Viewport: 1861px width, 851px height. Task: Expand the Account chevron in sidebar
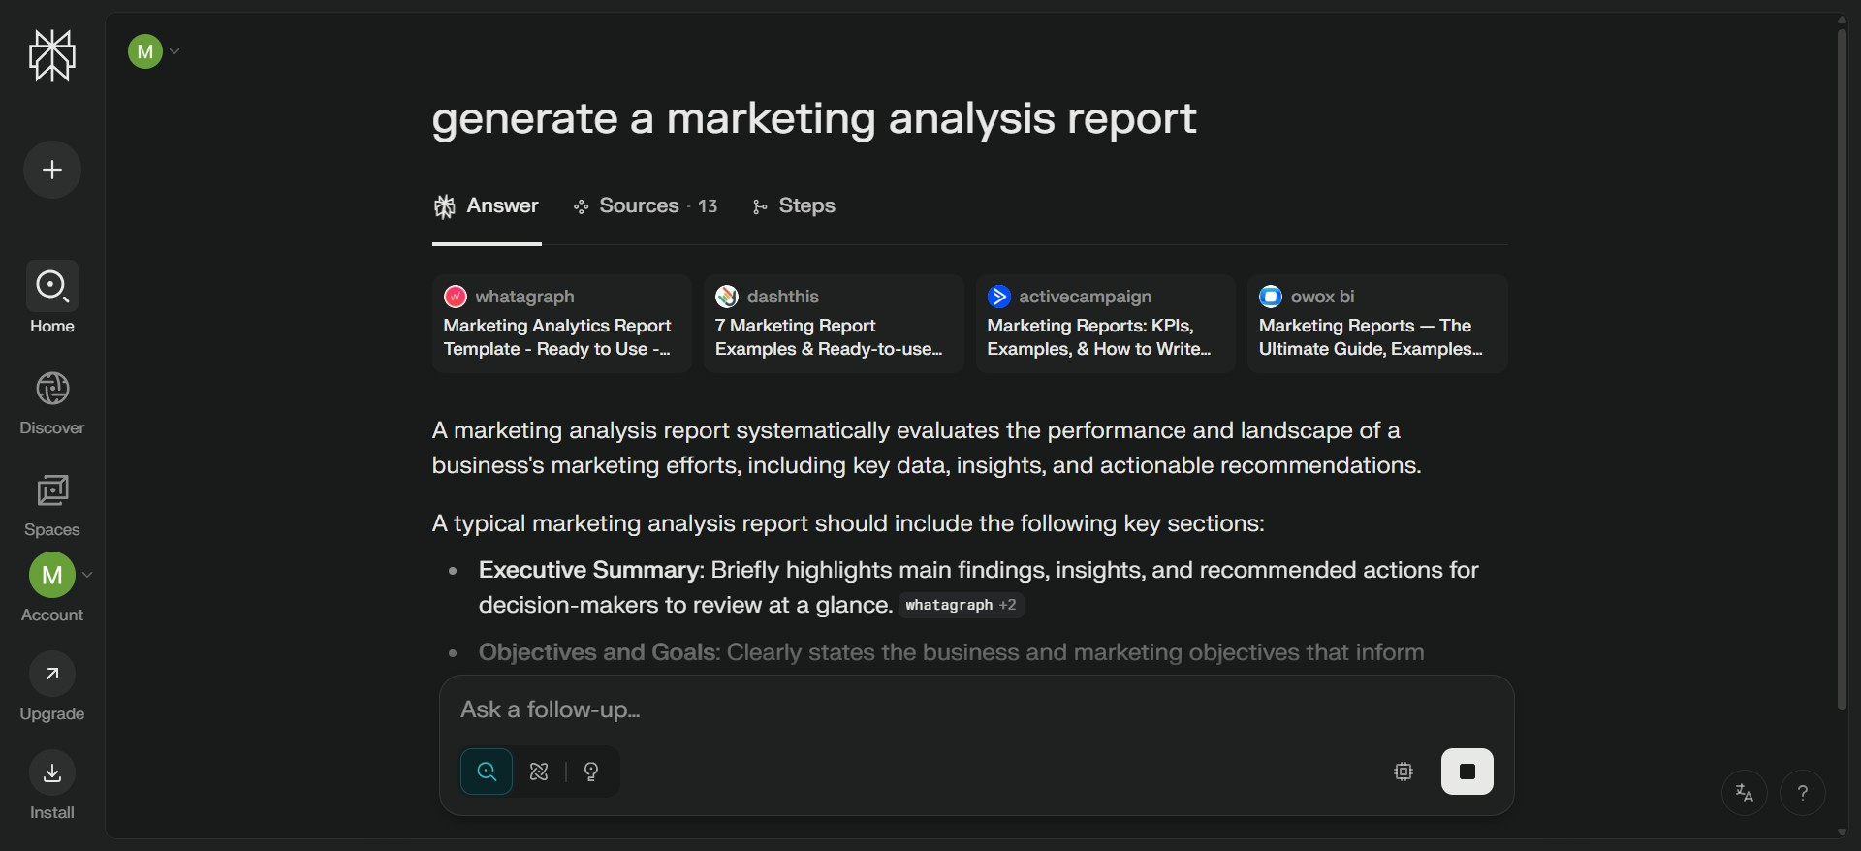point(88,575)
